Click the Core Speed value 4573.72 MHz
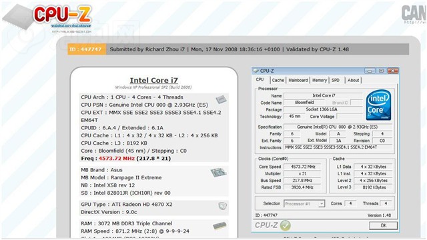 (302, 167)
